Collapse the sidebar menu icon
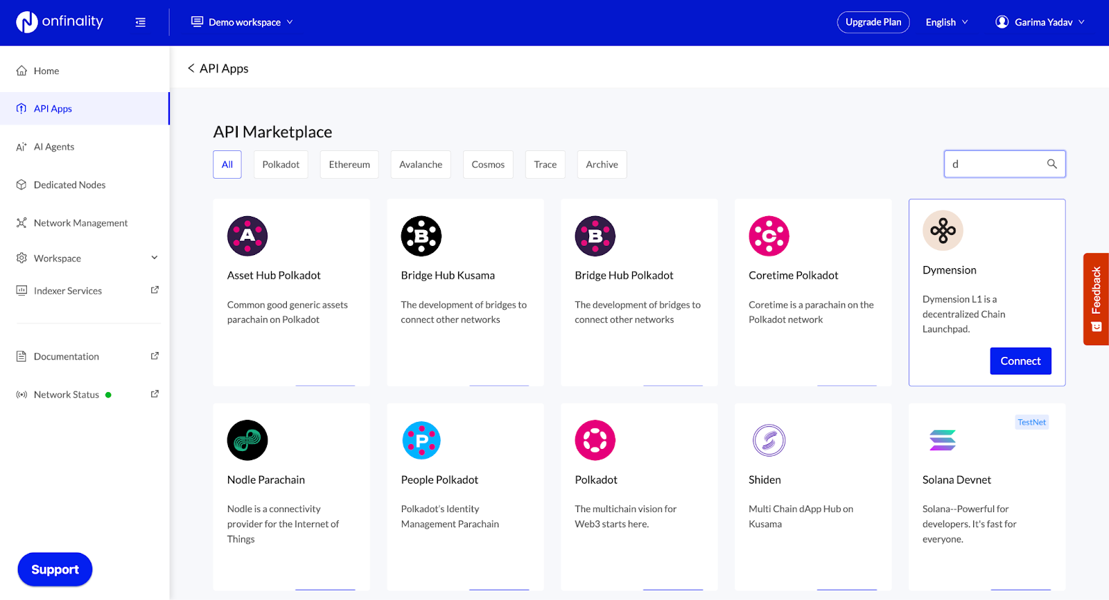 [x=141, y=22]
